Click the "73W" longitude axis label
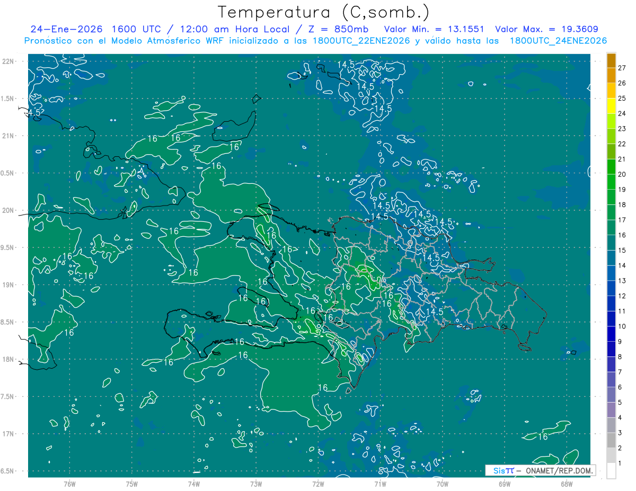 (x=256, y=484)
